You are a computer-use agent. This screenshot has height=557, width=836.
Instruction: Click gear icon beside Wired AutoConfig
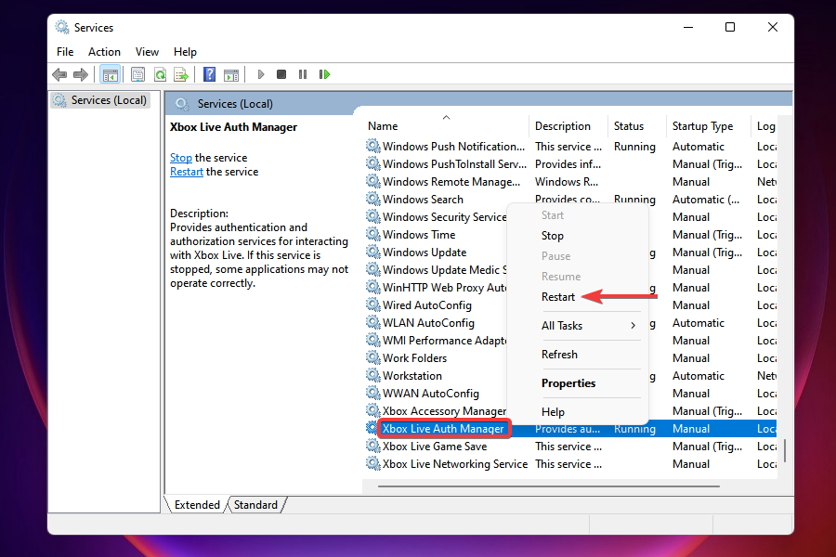[x=373, y=304]
